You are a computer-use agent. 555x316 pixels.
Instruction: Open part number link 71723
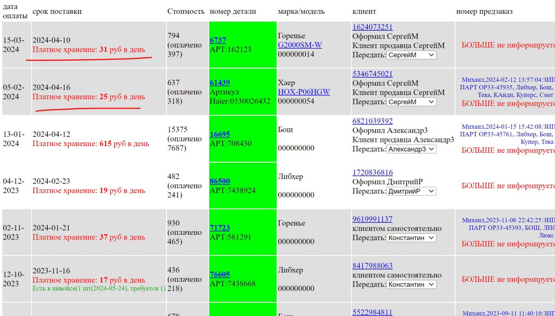pyautogui.click(x=220, y=228)
